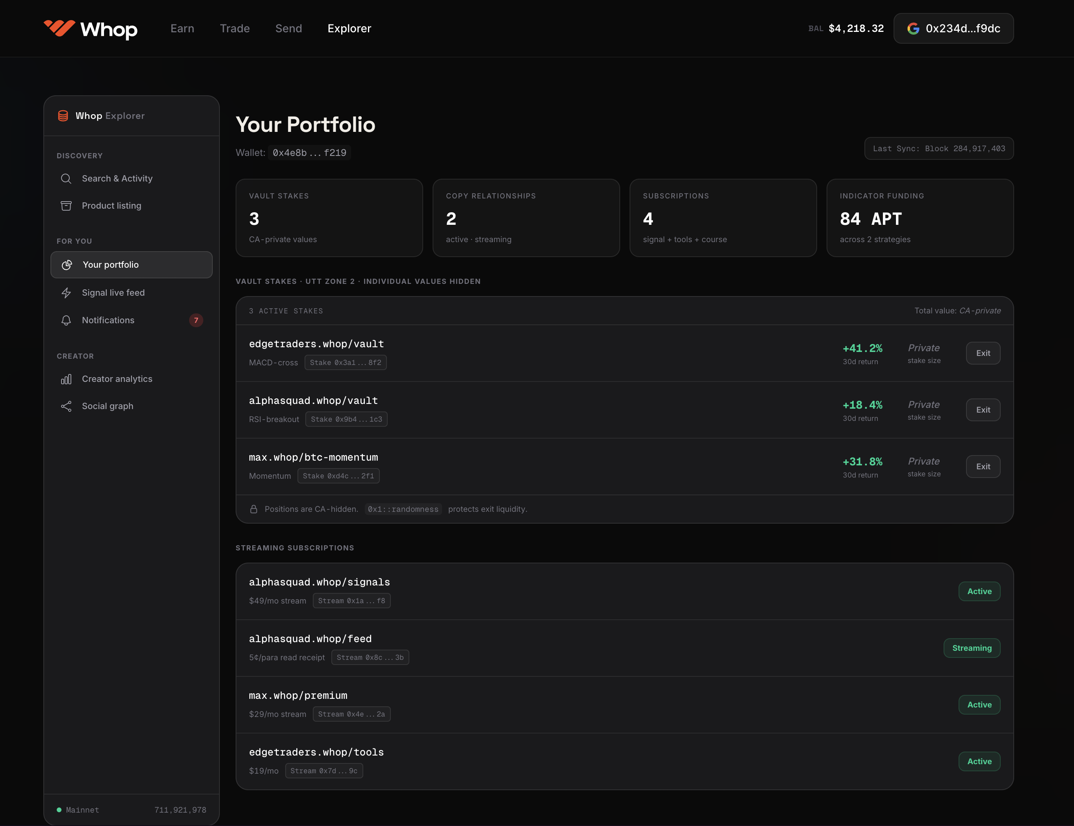
Task: Click the Copy Relationships summary card
Action: (526, 218)
